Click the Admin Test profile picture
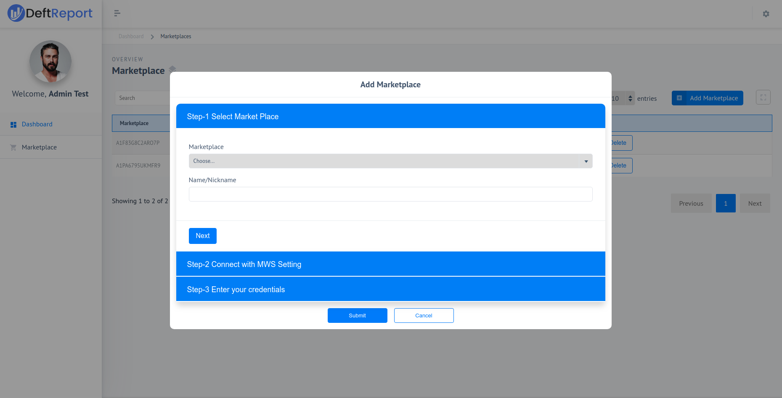The width and height of the screenshot is (782, 398). [x=50, y=62]
